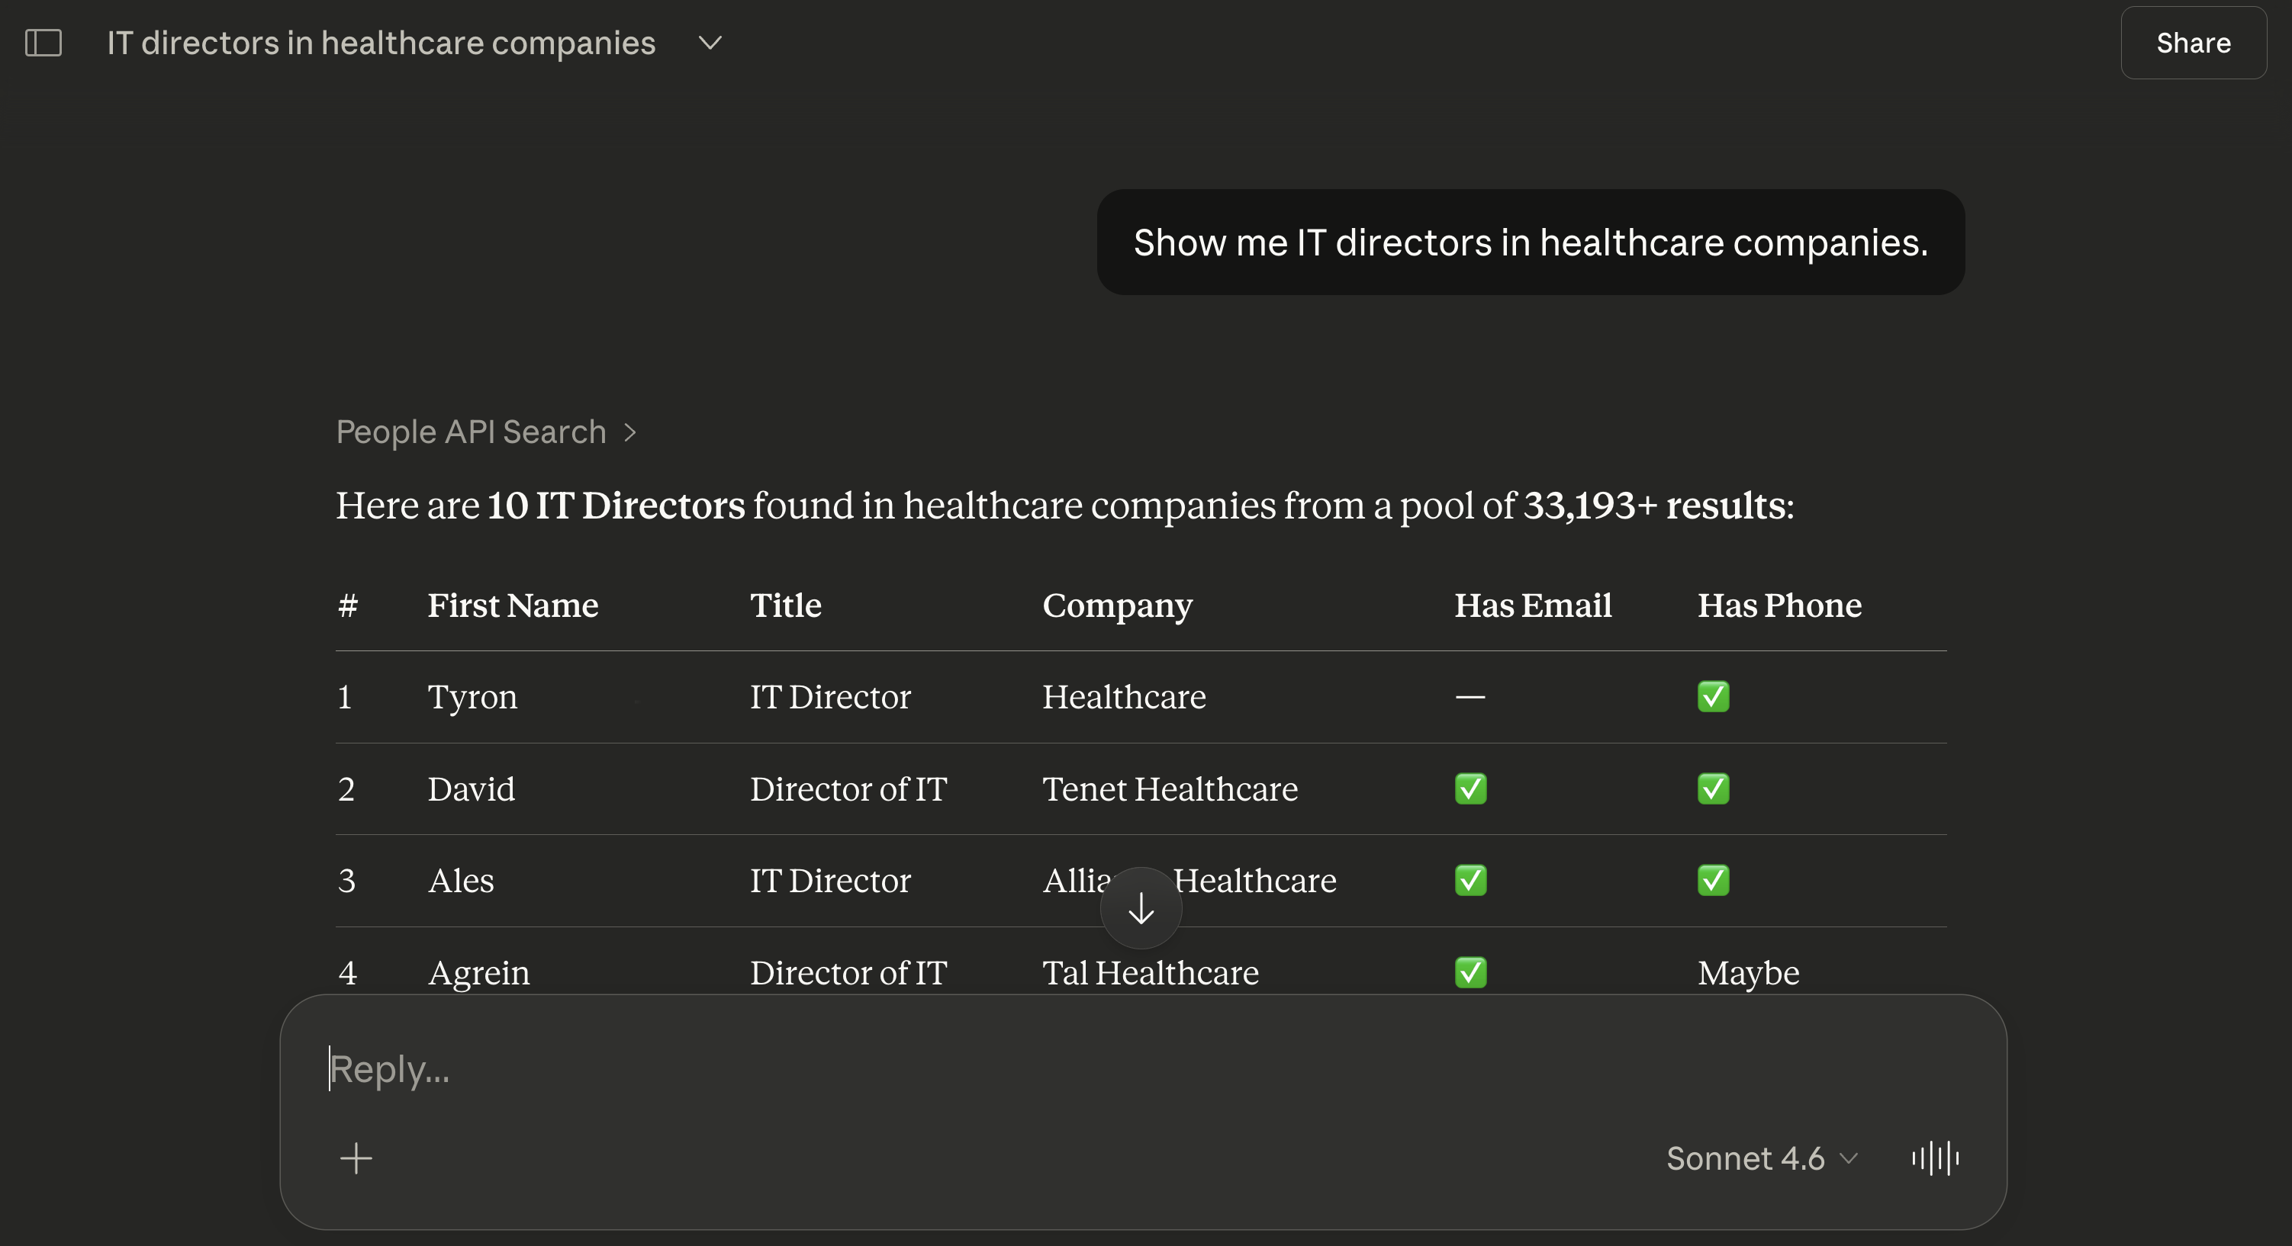This screenshot has height=1246, width=2292.
Task: Click David's Has Phone checkmark
Action: [x=1713, y=789]
